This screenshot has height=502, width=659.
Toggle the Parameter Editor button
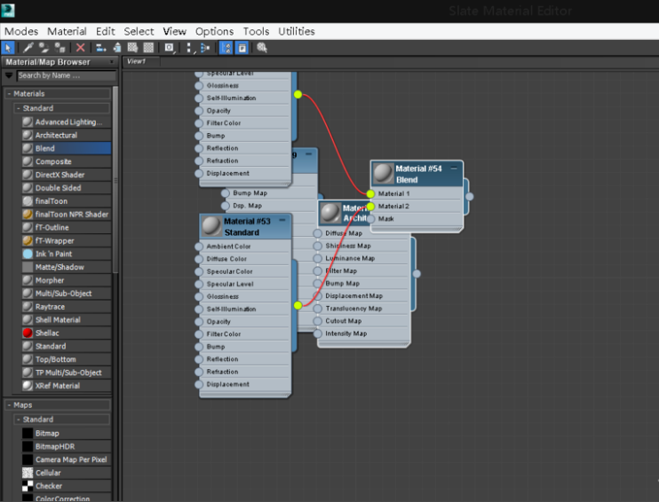[242, 48]
